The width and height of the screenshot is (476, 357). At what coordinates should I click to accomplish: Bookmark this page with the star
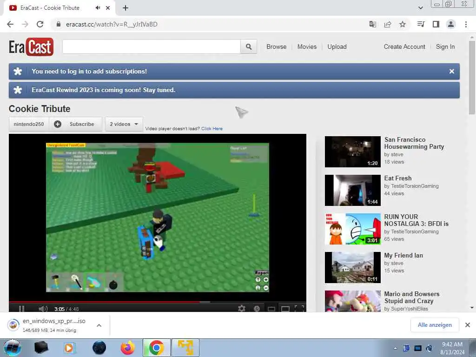pyautogui.click(x=403, y=24)
